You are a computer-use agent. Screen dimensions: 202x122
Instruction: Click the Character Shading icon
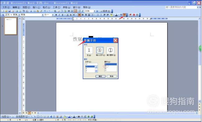coord(71,15)
